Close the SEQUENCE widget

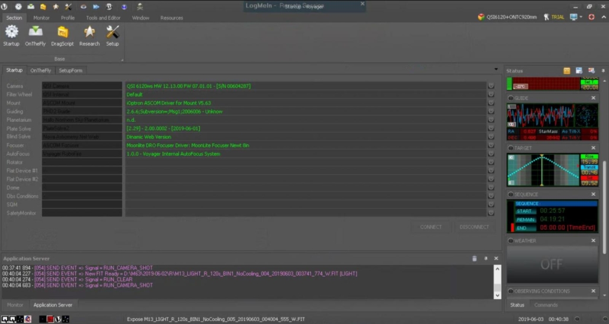593,195
